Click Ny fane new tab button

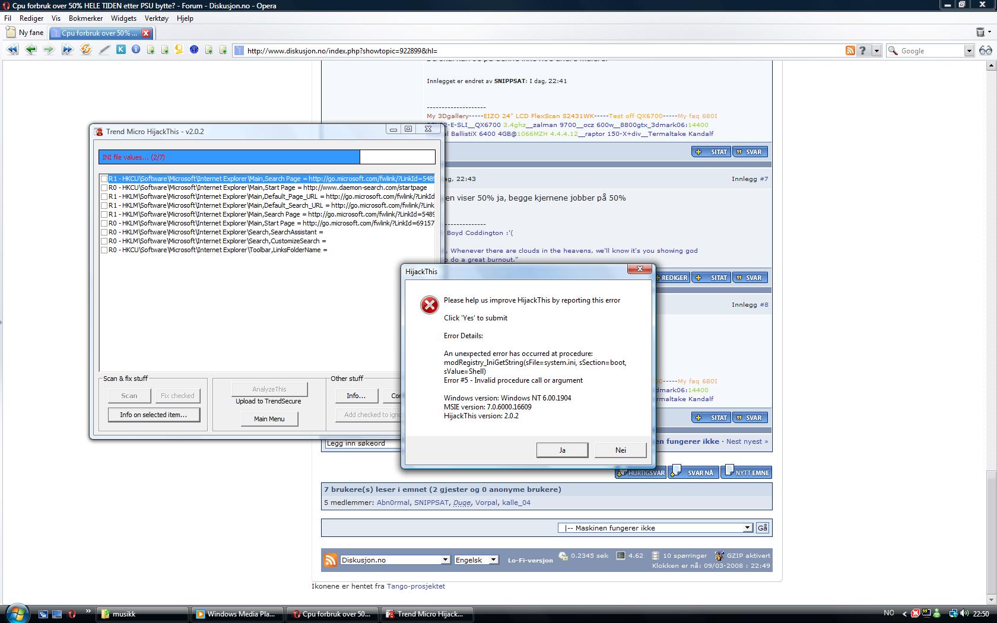click(25, 33)
